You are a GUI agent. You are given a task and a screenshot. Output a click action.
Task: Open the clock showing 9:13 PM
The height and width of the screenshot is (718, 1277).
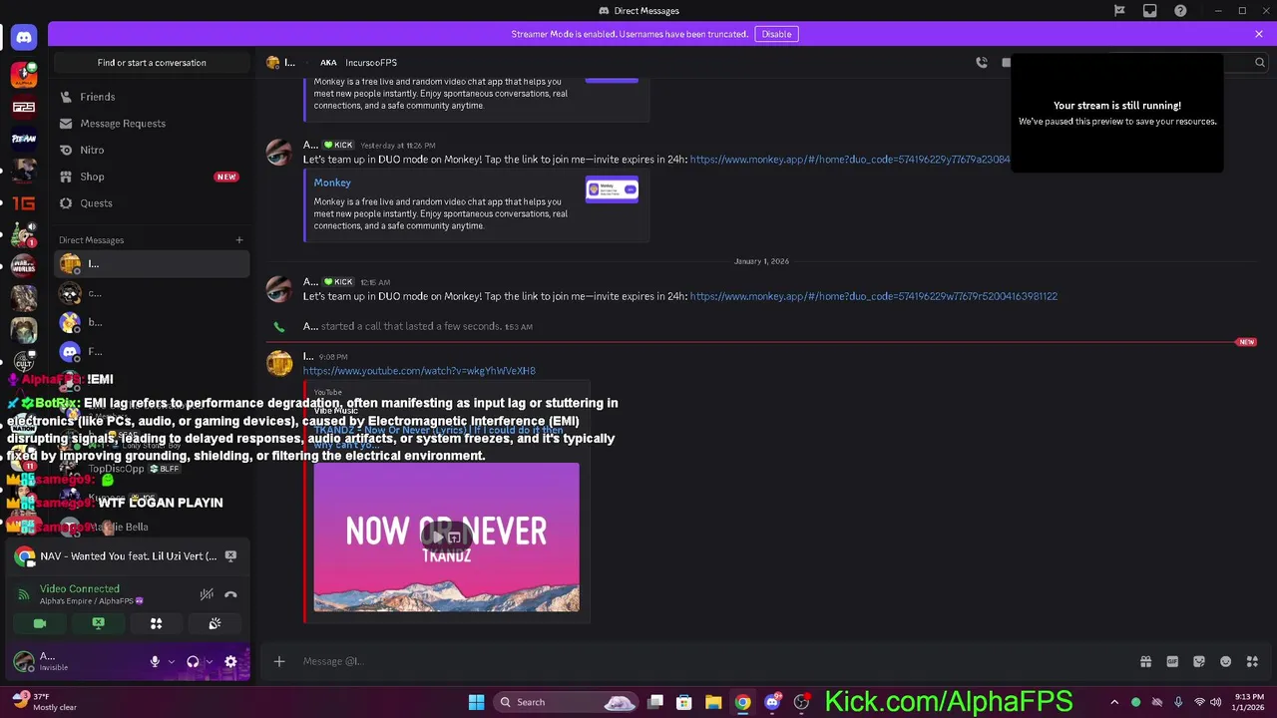click(1249, 702)
